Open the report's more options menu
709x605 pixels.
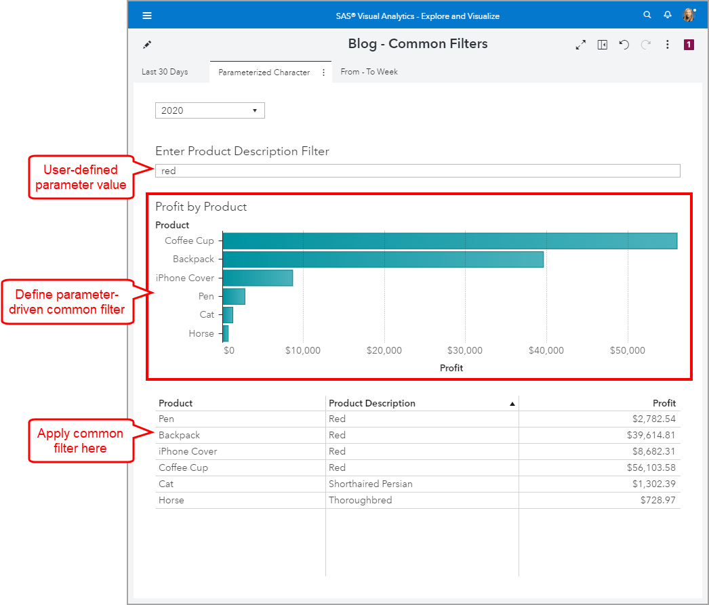(667, 44)
